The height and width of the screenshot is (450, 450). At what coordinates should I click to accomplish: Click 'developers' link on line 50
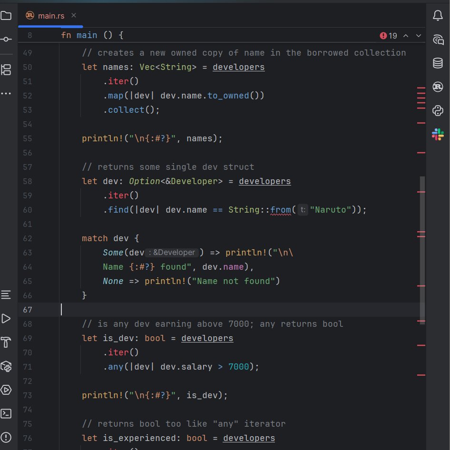point(239,67)
